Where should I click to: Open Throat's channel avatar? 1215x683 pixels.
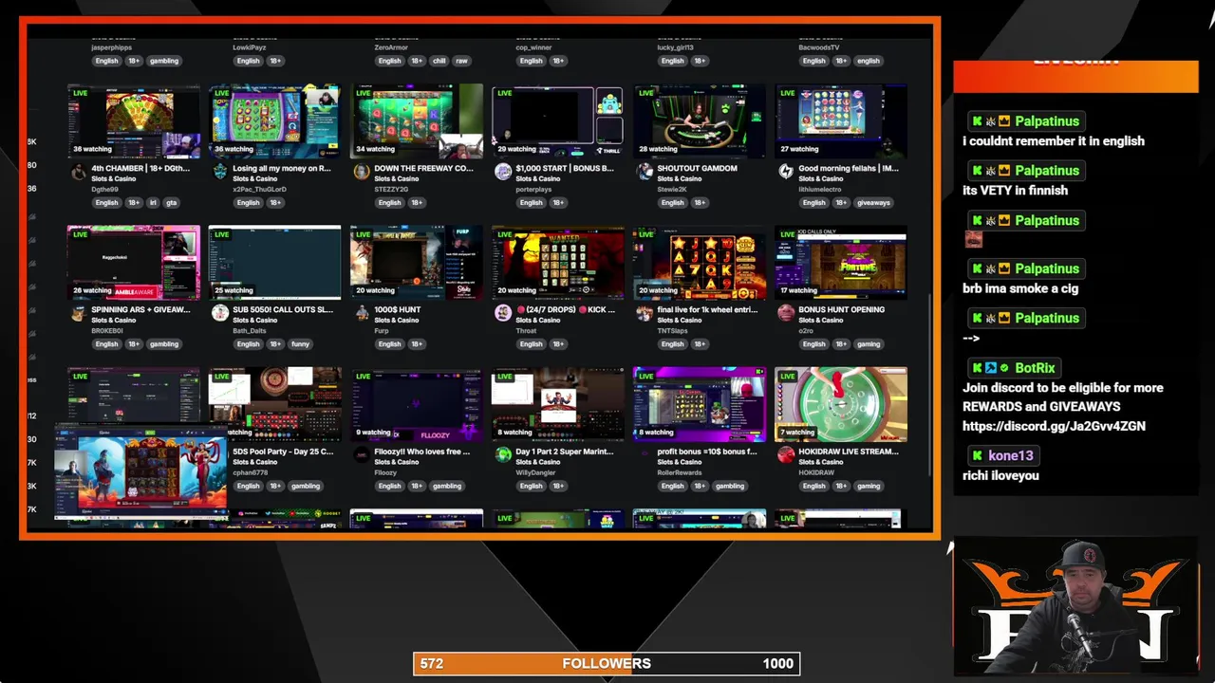pos(502,314)
